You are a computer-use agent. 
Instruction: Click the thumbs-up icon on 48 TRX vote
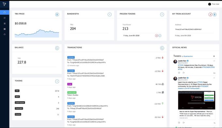point(163,84)
